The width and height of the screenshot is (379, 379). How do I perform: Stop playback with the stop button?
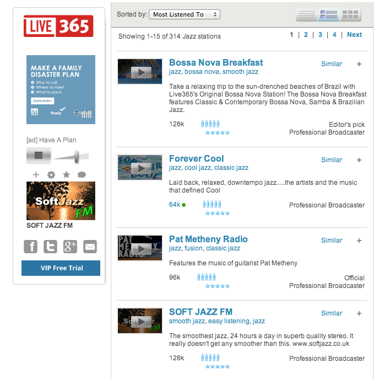tap(39, 156)
